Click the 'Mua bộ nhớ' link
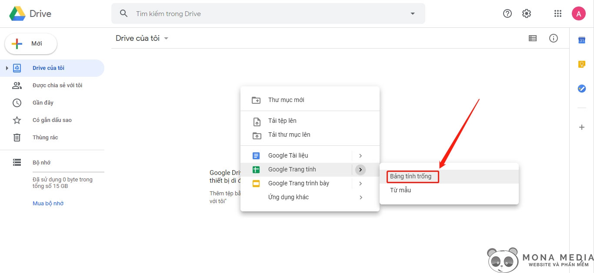 click(x=48, y=203)
